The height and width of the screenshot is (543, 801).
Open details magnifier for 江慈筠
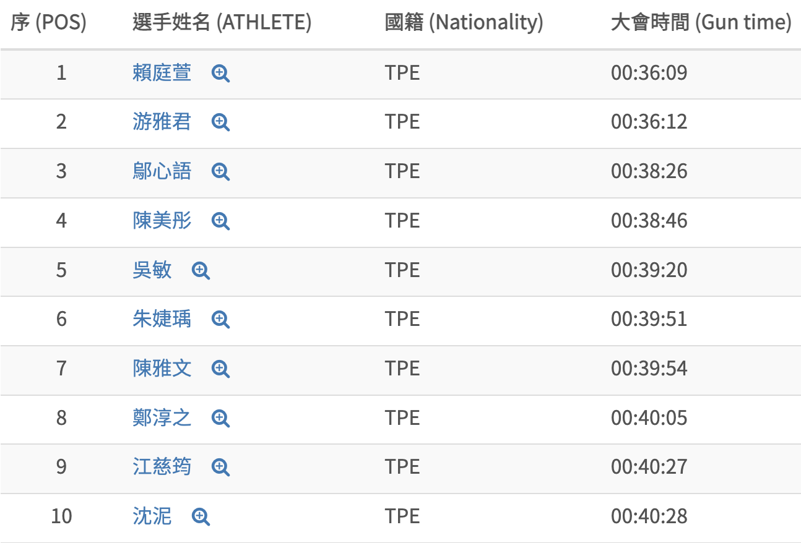click(x=220, y=467)
